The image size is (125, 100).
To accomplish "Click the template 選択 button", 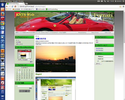I will pos(31,62).
